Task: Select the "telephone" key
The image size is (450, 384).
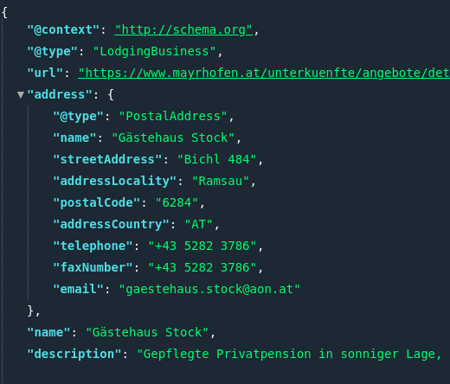Action: 93,246
